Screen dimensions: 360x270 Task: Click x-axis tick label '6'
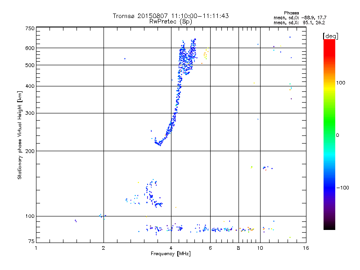point(210,248)
